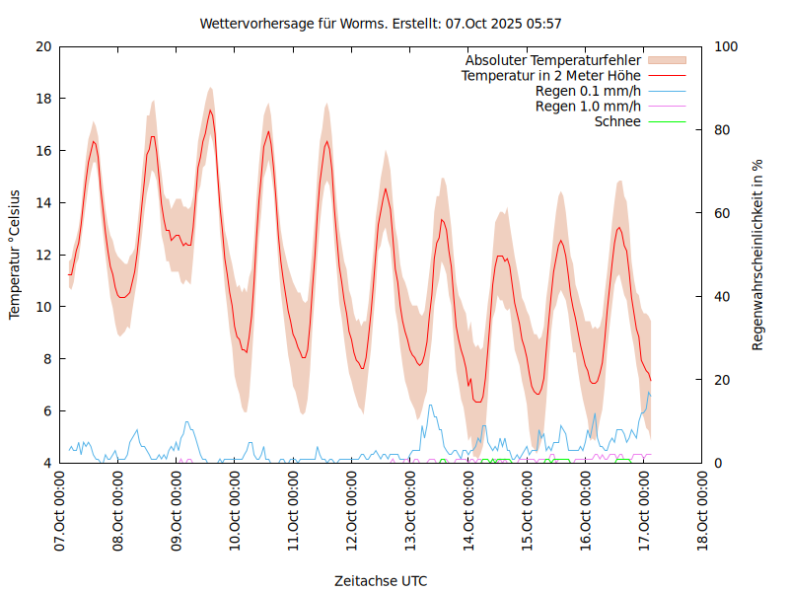Click the '8' tick on temperature axis
Screen dimensions: 789x592
pyautogui.click(x=47, y=359)
